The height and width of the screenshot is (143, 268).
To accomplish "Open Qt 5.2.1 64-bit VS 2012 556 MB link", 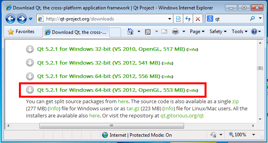I will [x=99, y=76].
